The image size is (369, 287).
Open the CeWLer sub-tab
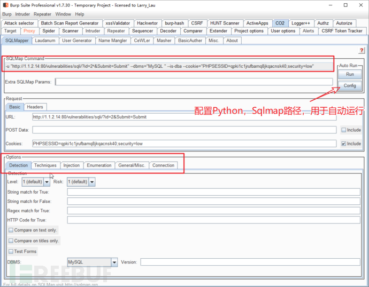tap(142, 41)
